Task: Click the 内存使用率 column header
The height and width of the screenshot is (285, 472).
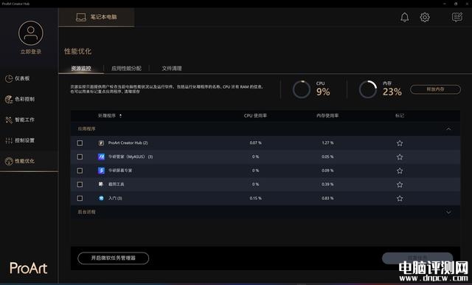Action: (x=327, y=116)
